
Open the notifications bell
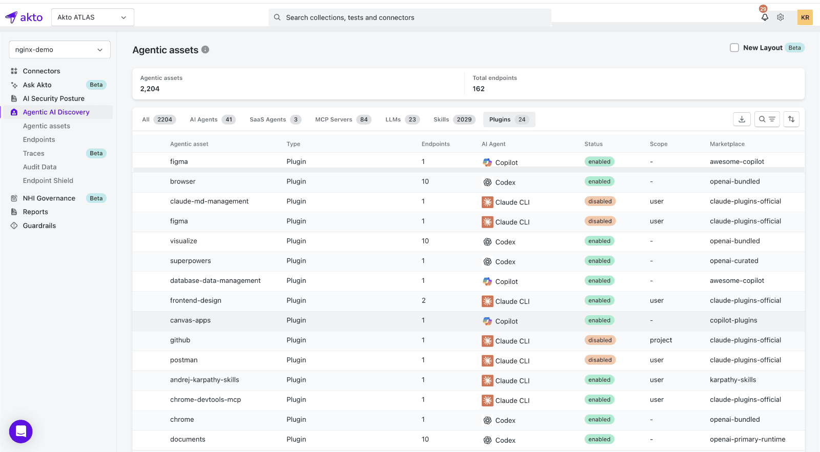765,17
